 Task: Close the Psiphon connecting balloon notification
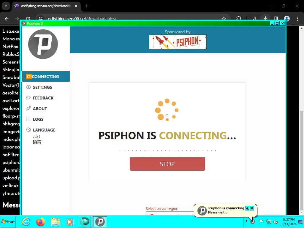(252, 208)
